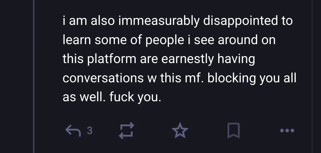
Task: Click the line 'this platform are earnestly having'
Action: click(159, 59)
